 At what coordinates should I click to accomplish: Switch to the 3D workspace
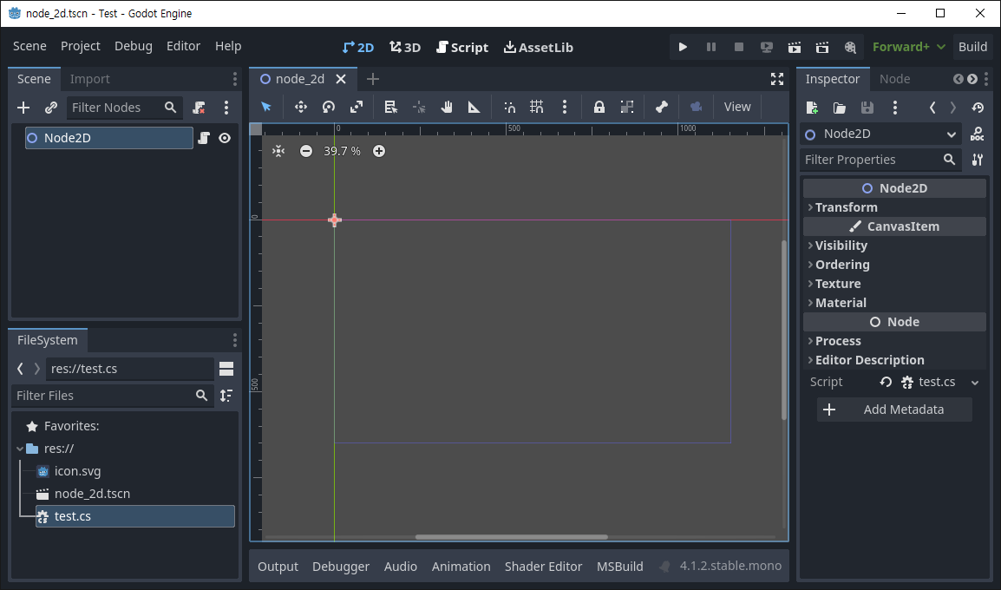[405, 47]
